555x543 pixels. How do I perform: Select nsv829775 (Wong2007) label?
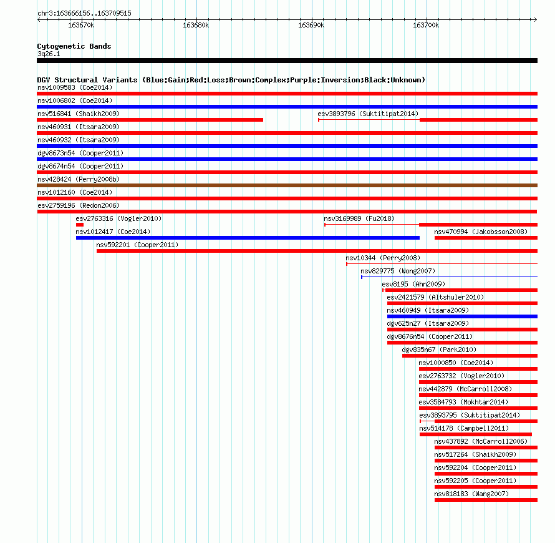tap(398, 271)
